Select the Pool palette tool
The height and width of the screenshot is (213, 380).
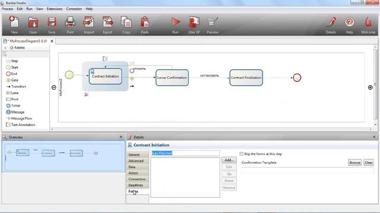coord(12,99)
